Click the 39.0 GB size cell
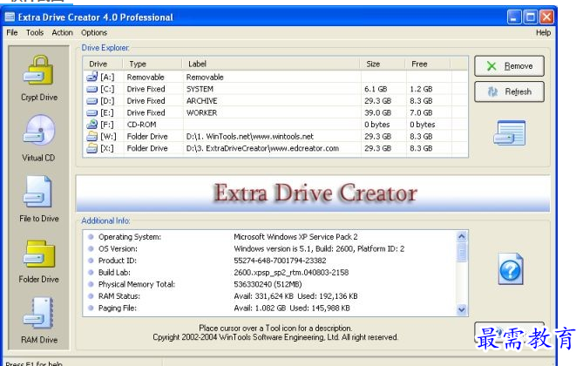 tap(377, 113)
